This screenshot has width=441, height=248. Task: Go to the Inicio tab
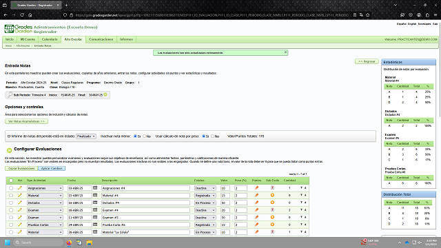click(x=10, y=39)
